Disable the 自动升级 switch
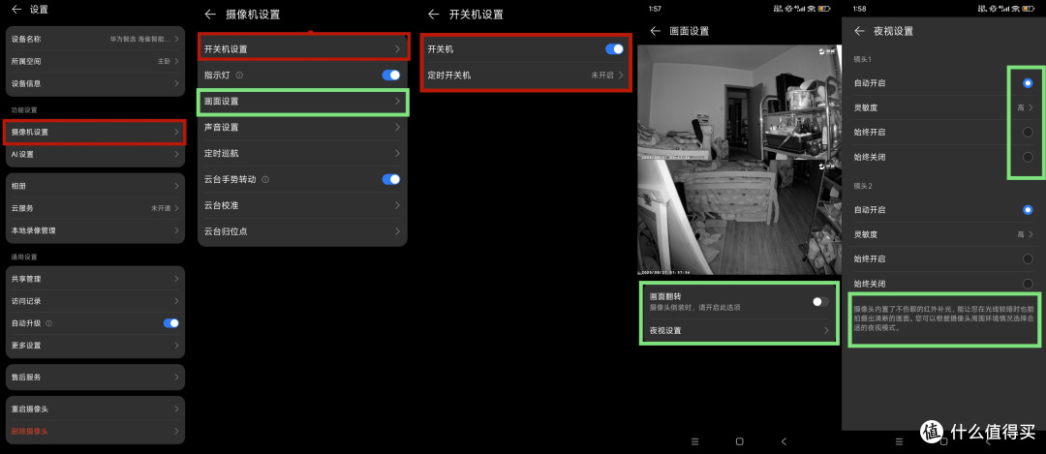1046x454 pixels. click(171, 323)
